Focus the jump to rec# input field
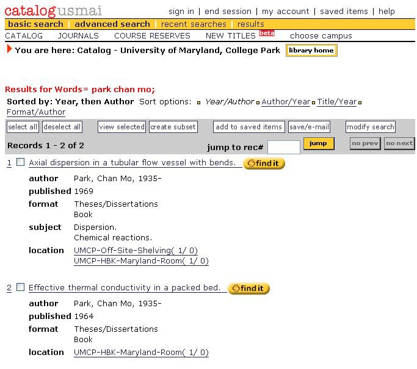417x369 pixels. pyautogui.click(x=284, y=147)
